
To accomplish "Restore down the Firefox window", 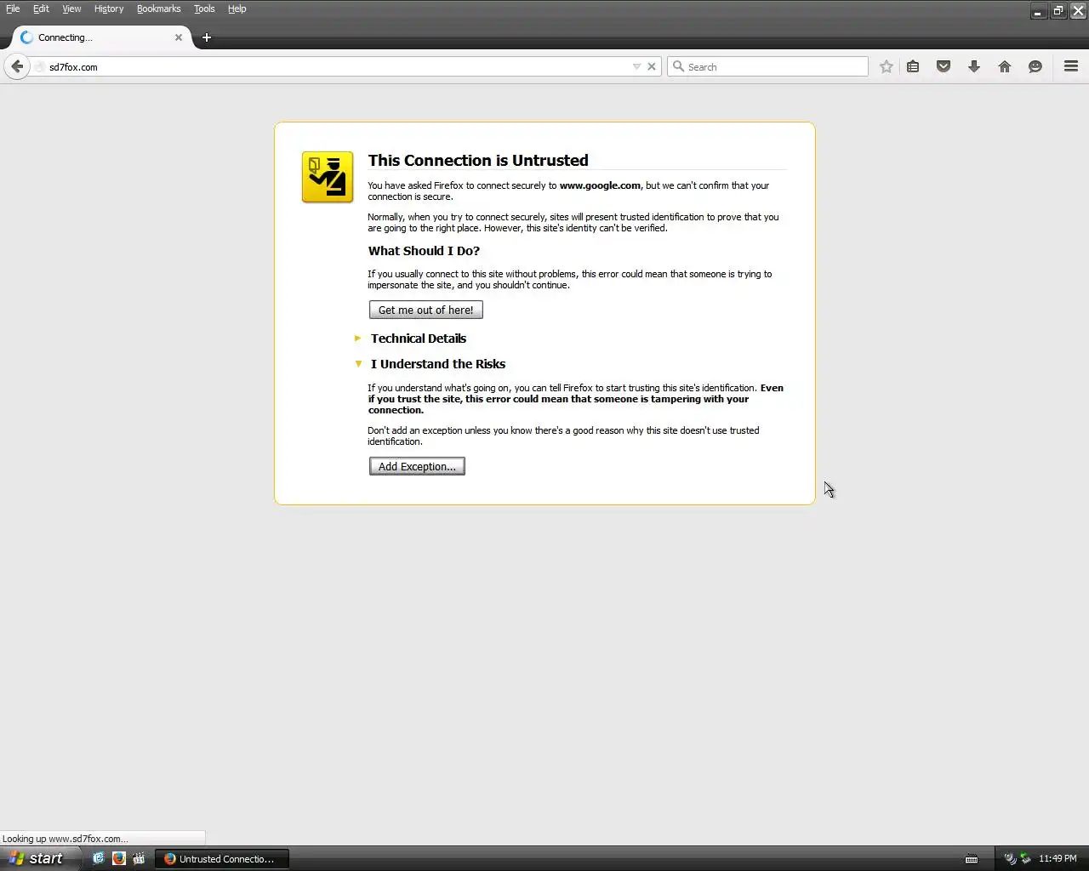I will coord(1058,11).
